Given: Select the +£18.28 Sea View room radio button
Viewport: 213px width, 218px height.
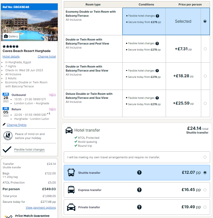Looking at the screenshot, I should click(205, 76).
